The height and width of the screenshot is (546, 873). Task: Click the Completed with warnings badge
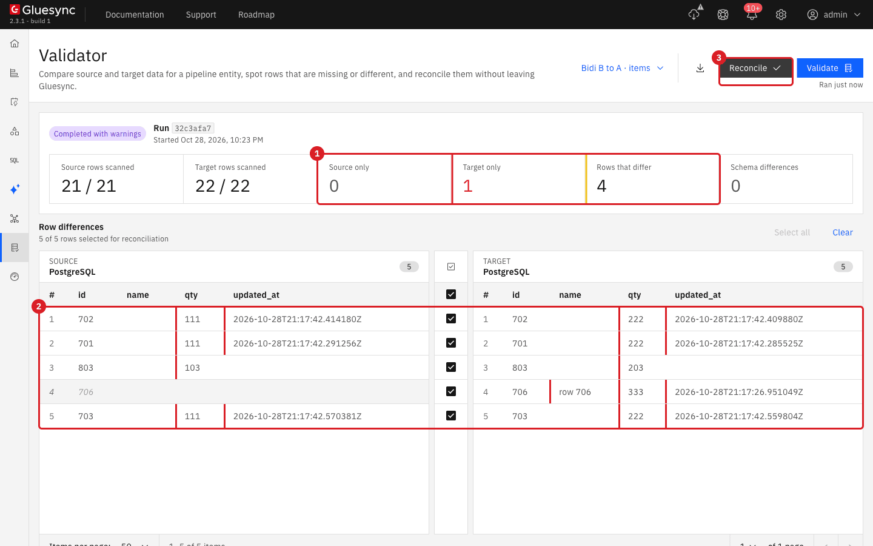coord(98,133)
